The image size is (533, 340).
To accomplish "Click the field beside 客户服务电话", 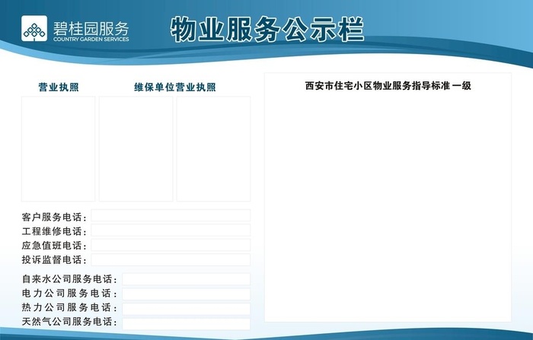I will 171,216.
